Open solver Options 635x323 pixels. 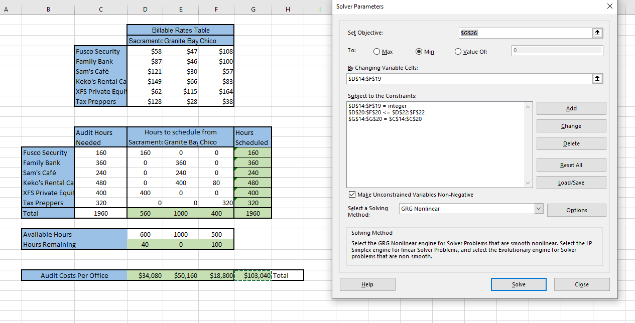tap(576, 210)
